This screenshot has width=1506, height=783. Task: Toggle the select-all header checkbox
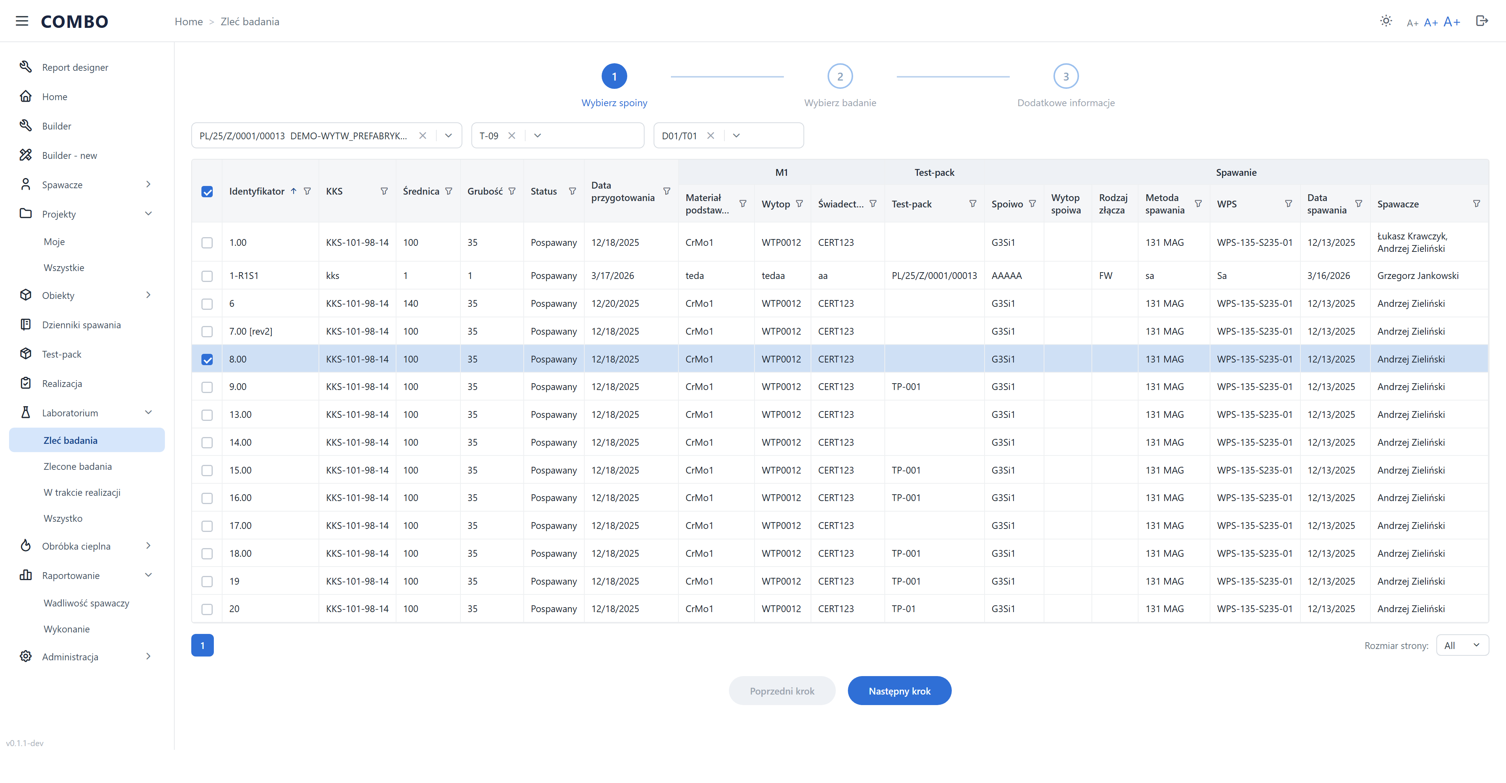point(207,192)
